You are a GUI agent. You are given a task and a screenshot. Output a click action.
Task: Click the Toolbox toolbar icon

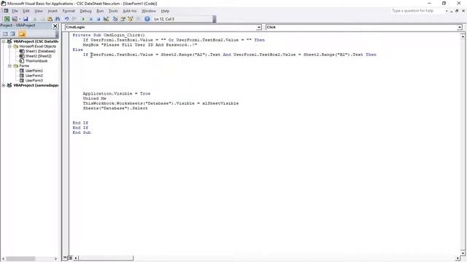click(138, 19)
